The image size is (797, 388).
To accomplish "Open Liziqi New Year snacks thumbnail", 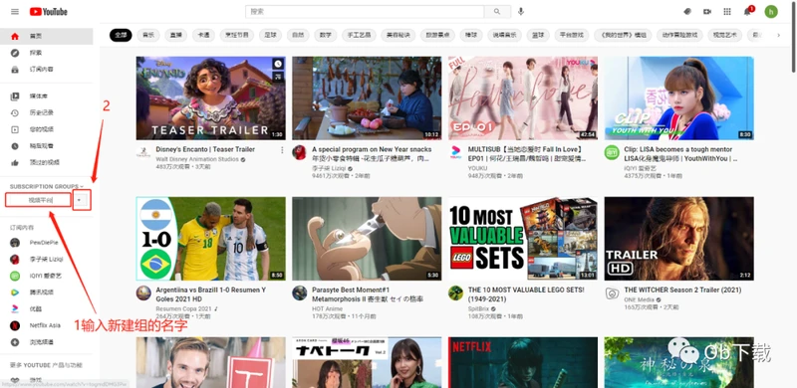I will (367, 98).
